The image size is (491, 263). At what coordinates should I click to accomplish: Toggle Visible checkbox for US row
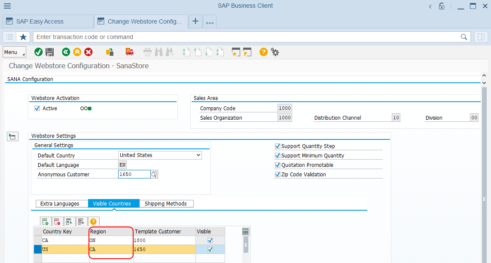210,250
